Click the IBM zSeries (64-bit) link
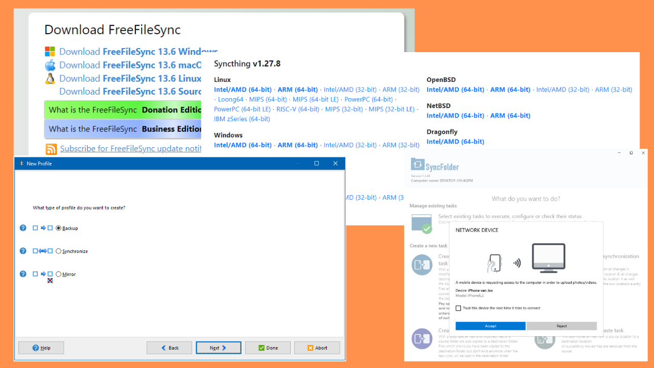Viewport: 654px width, 368px height. click(x=242, y=119)
